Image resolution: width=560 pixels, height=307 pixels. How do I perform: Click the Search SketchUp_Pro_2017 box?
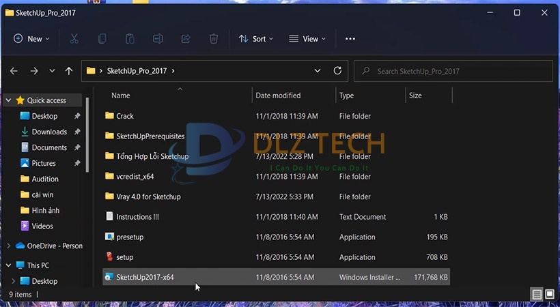pyautogui.click(x=453, y=71)
